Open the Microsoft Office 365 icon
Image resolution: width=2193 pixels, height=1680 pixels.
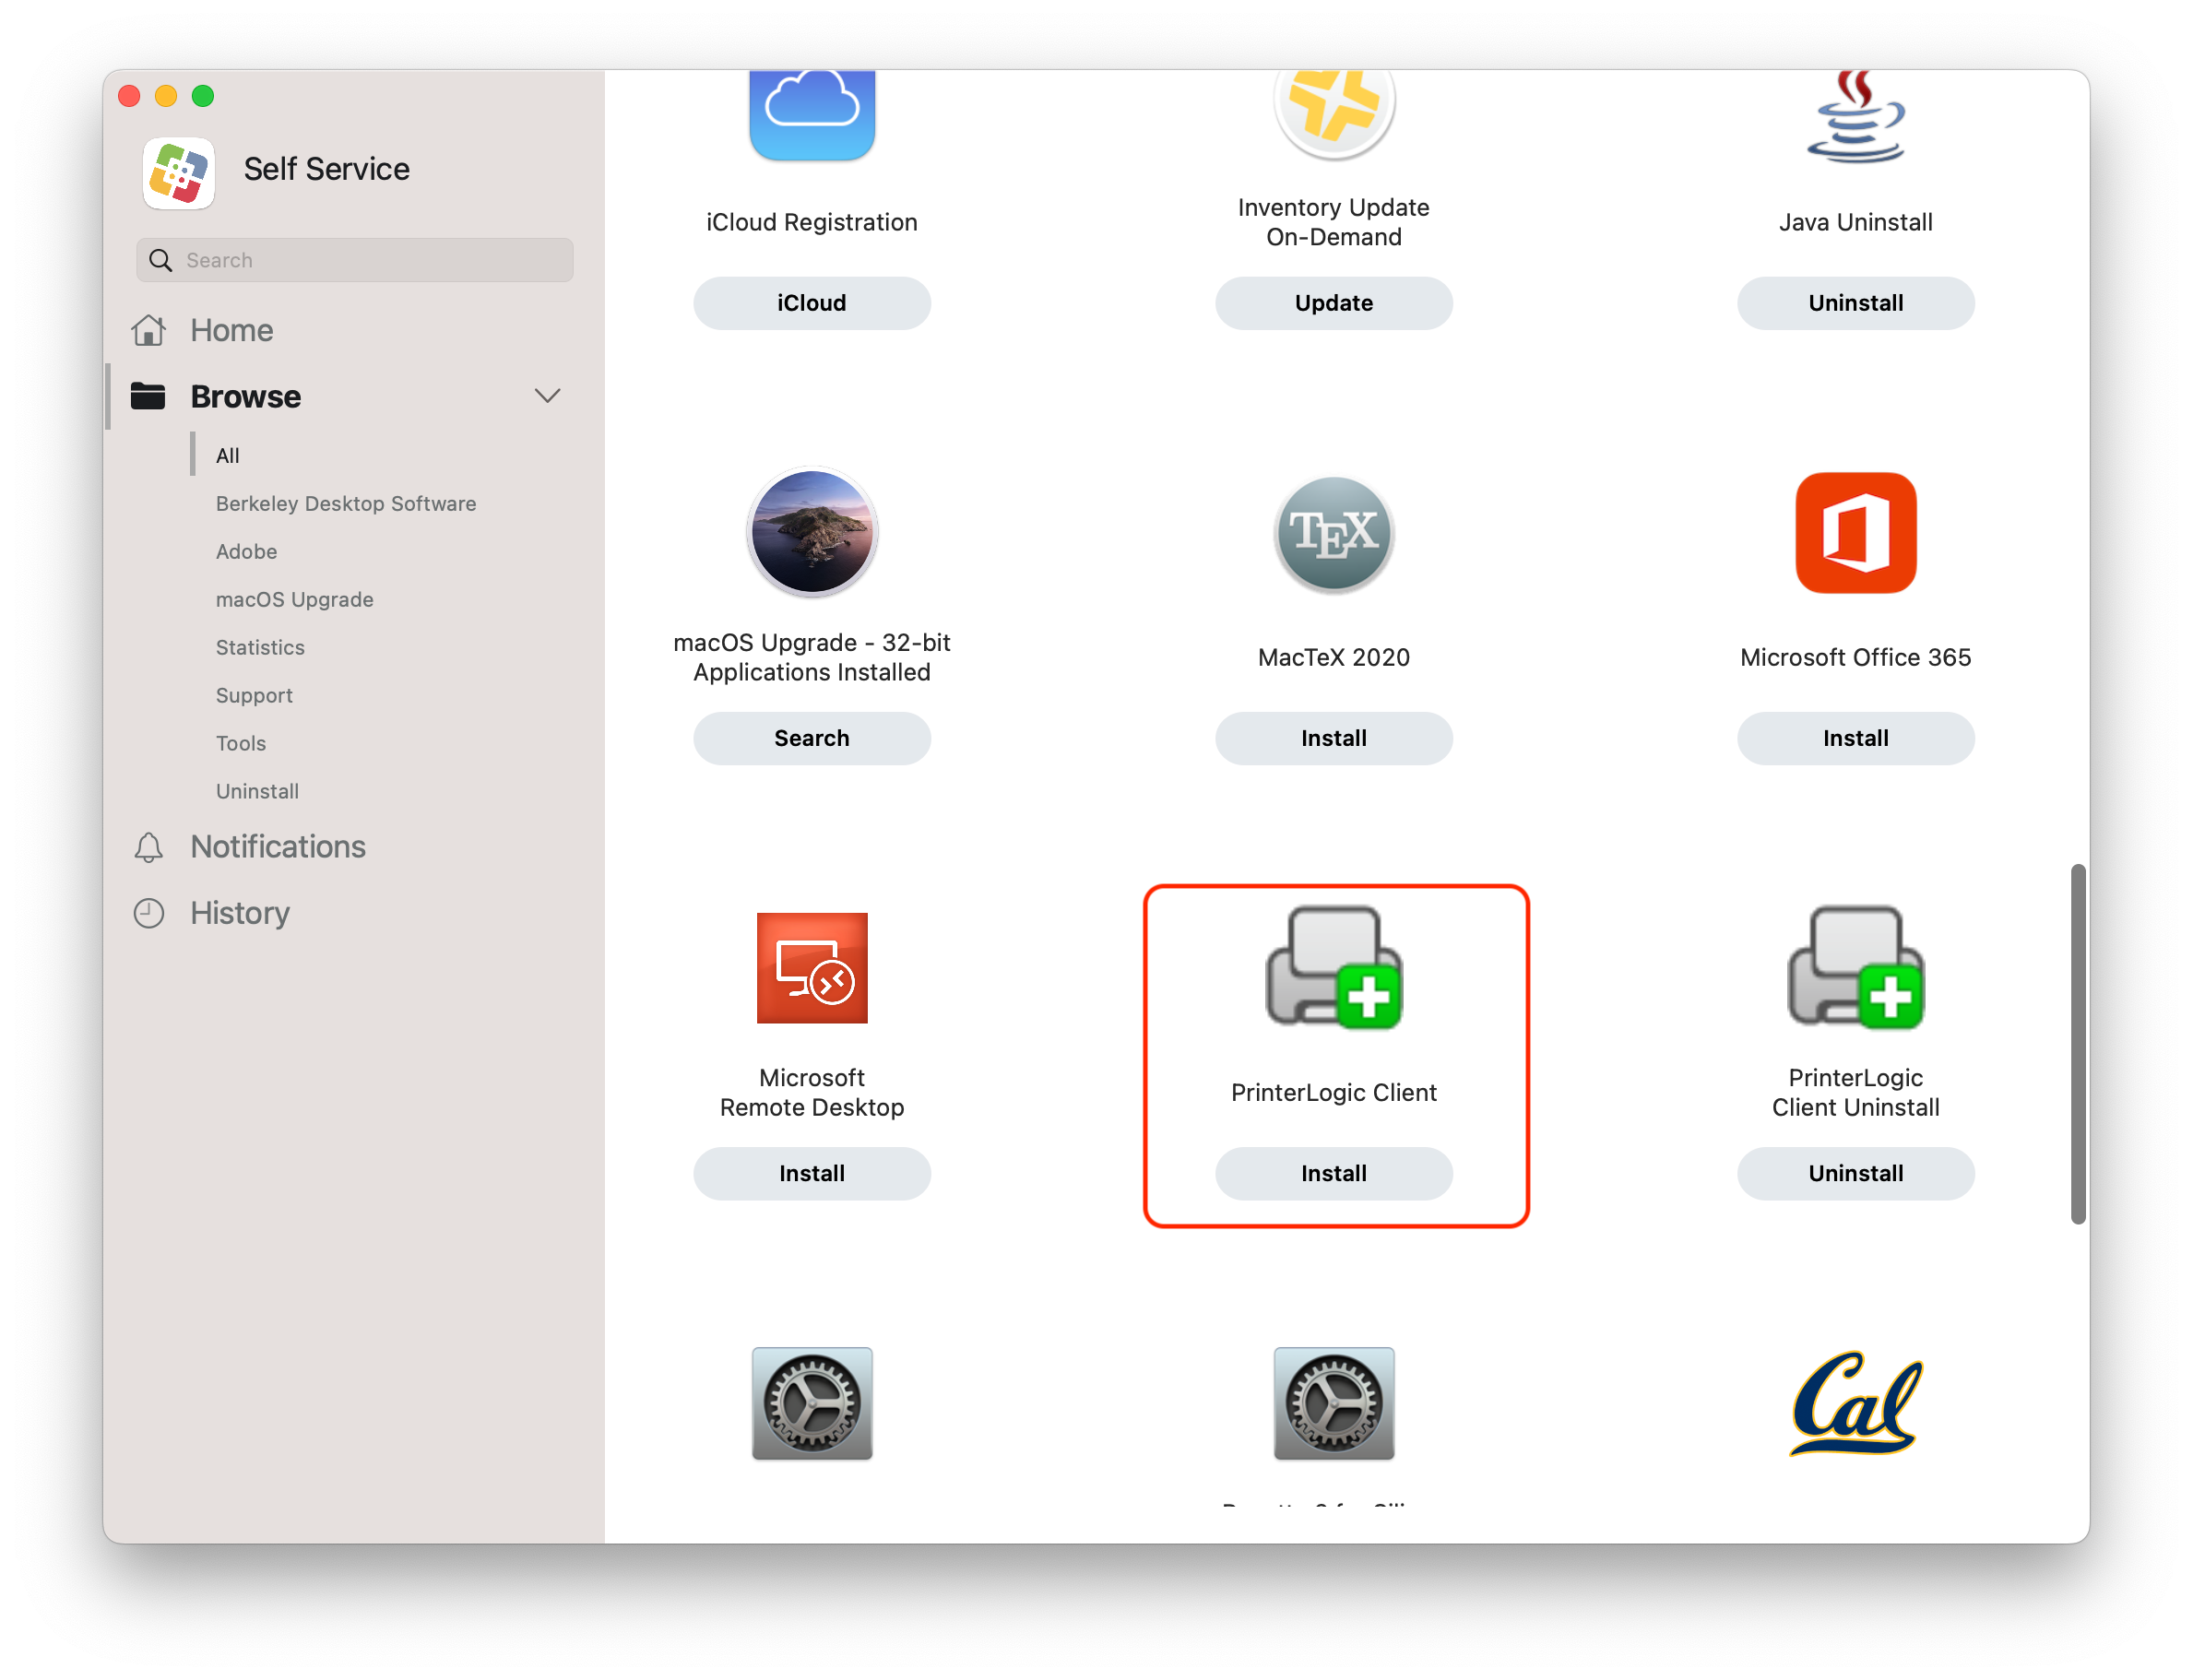[x=1855, y=533]
